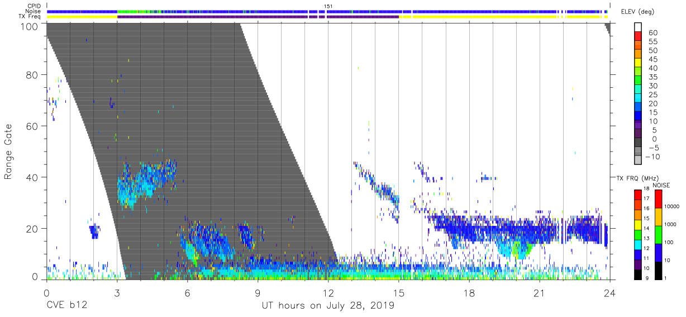
Task: Click the NOISE legend title
Action: click(661, 185)
